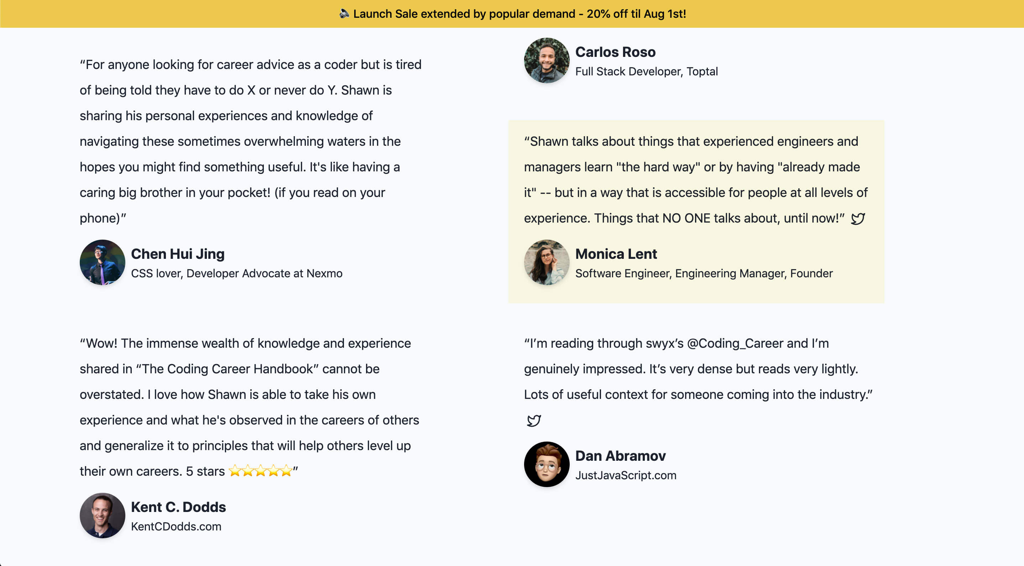This screenshot has height=566, width=1024.
Task: Click Monica Lent's avatar photo
Action: coord(547,262)
